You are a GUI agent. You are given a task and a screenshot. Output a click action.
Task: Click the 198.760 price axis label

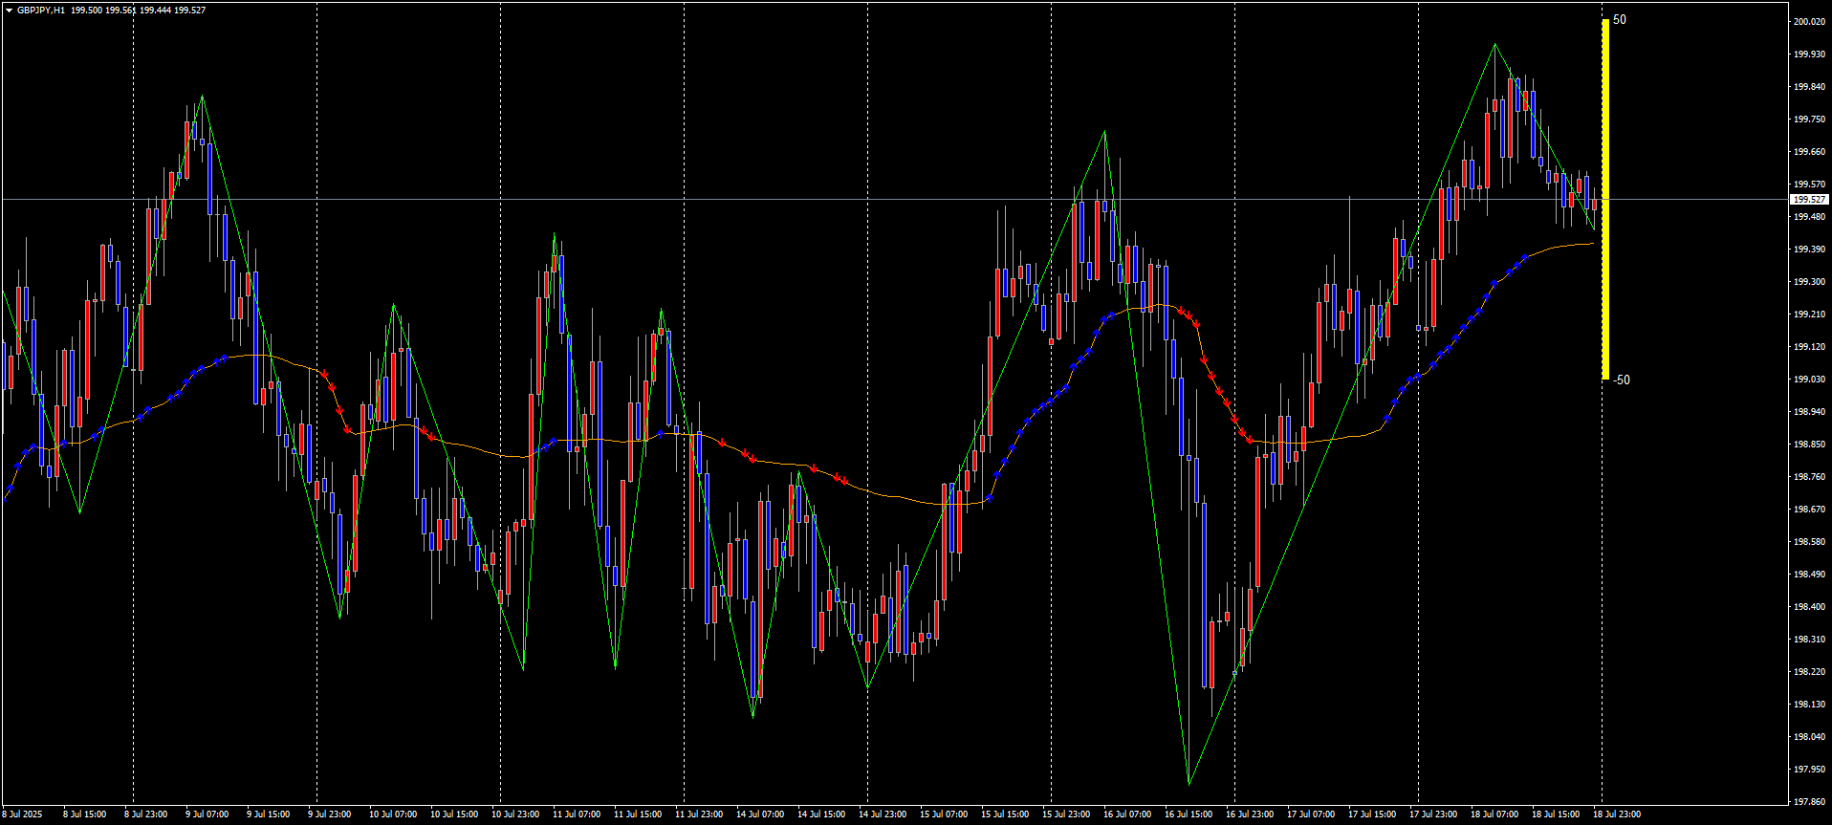click(x=1808, y=477)
